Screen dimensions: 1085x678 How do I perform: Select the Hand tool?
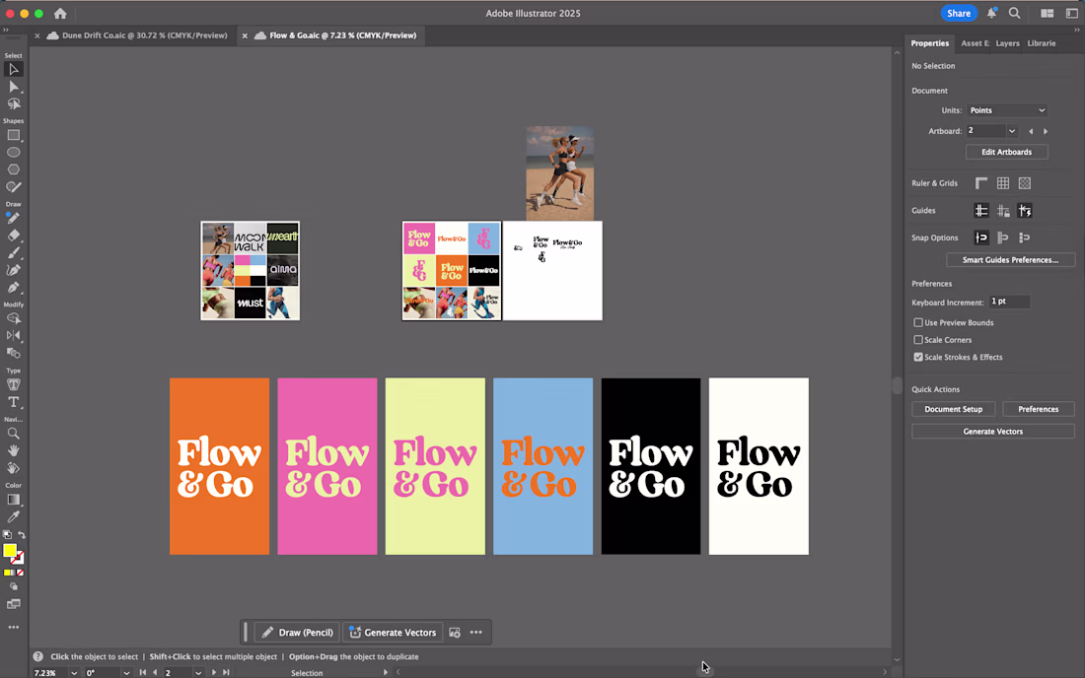point(13,450)
